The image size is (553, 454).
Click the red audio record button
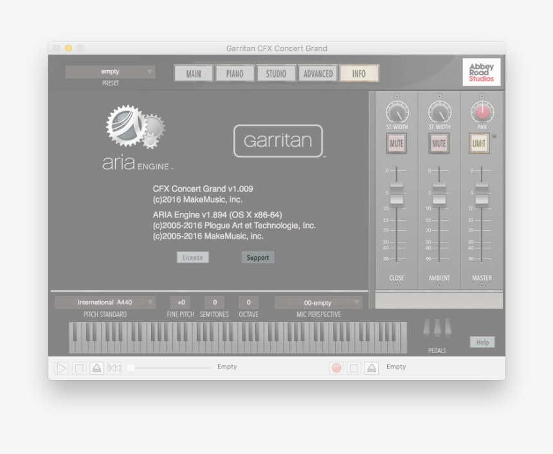pyautogui.click(x=336, y=368)
